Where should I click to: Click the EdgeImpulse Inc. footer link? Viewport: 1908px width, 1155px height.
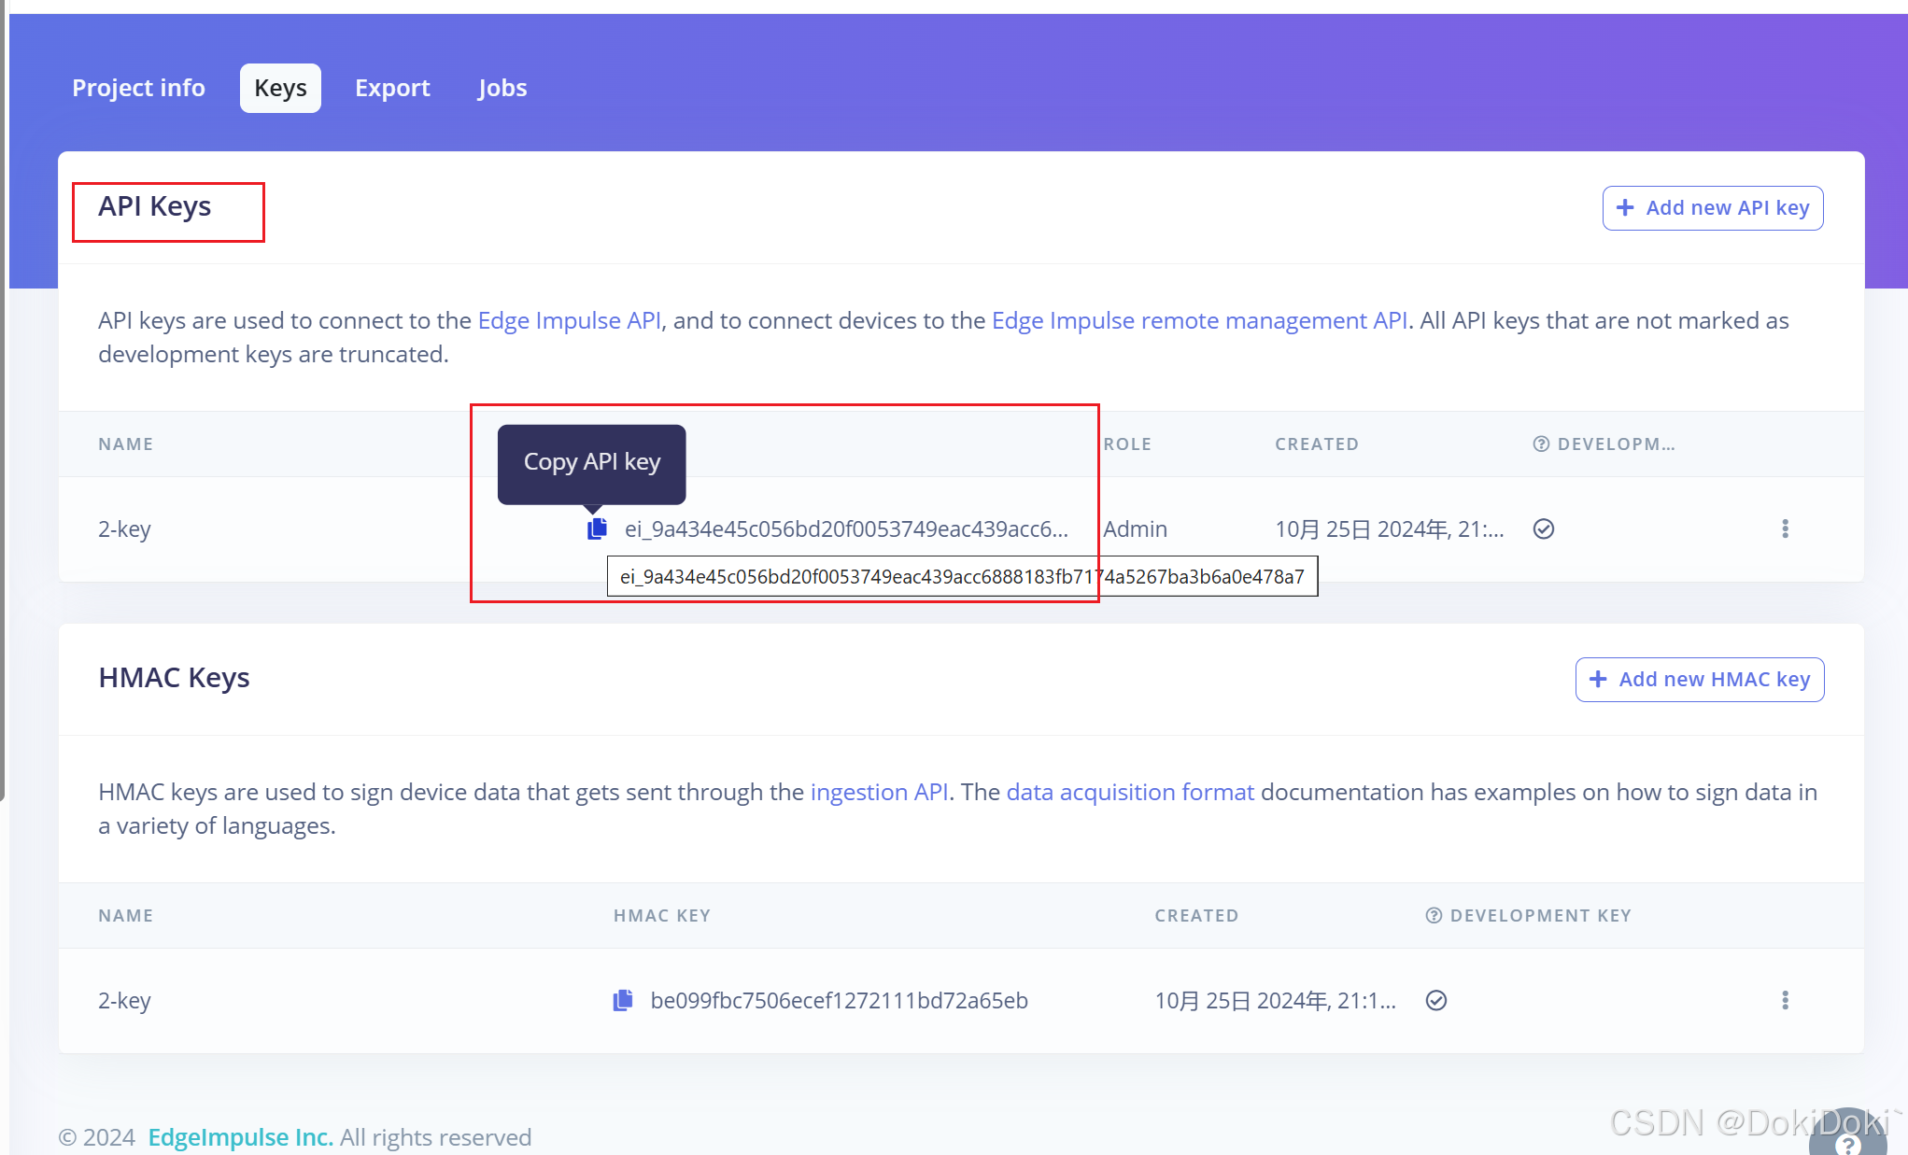tap(240, 1137)
